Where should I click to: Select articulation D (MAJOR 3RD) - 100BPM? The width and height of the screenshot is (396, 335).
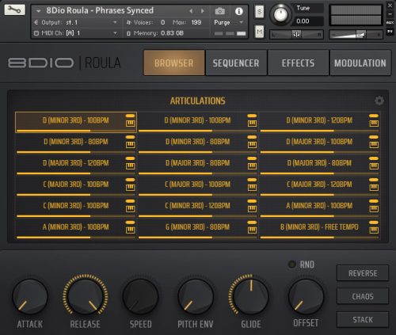[319, 142]
